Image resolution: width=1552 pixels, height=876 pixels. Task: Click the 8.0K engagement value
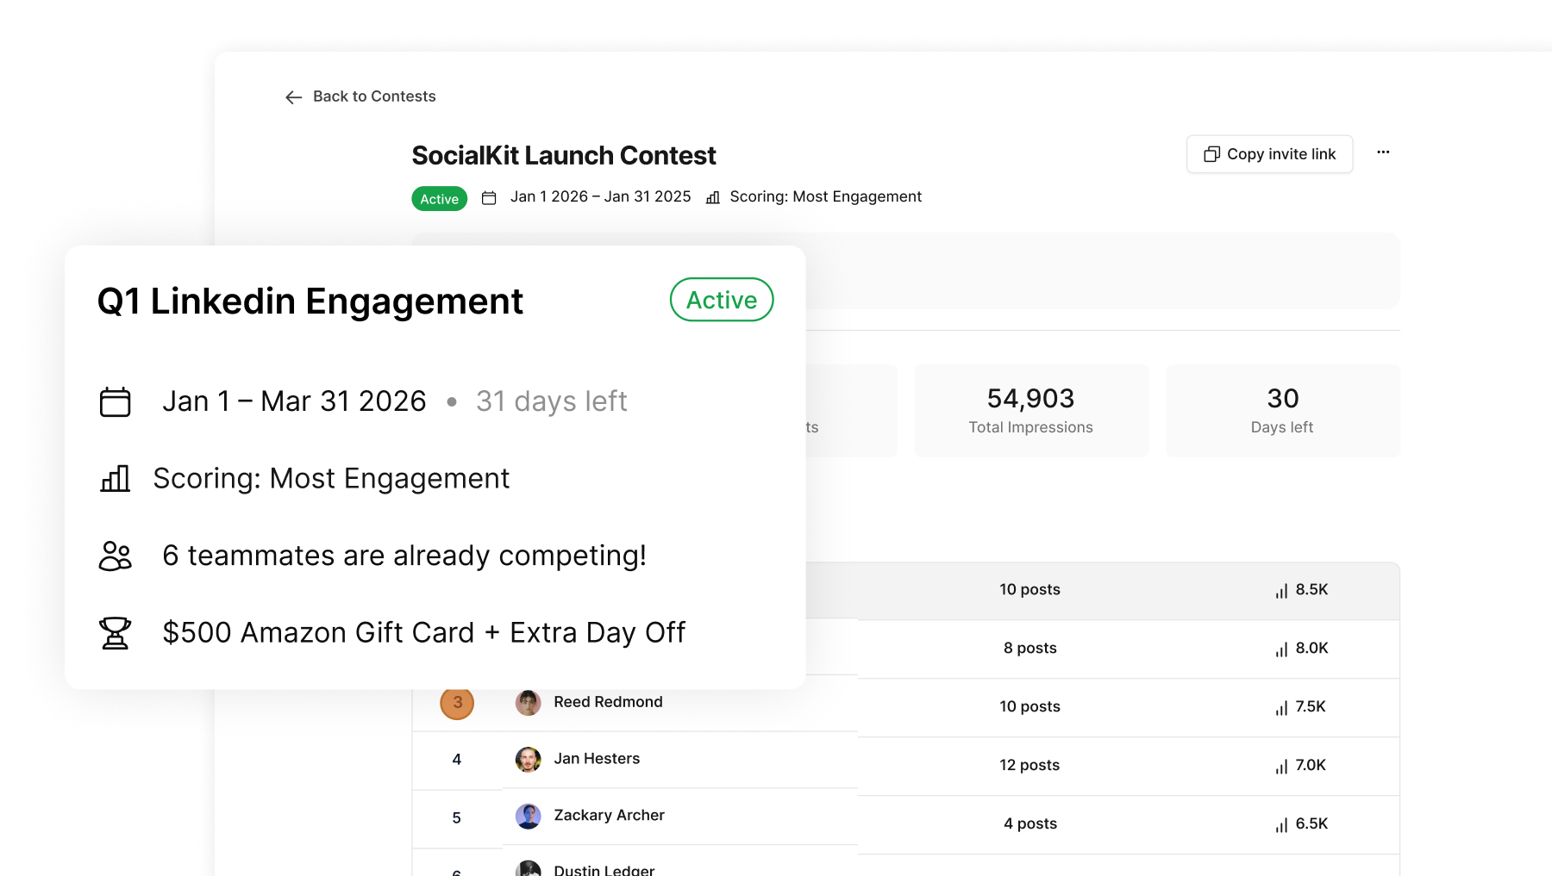1311,649
